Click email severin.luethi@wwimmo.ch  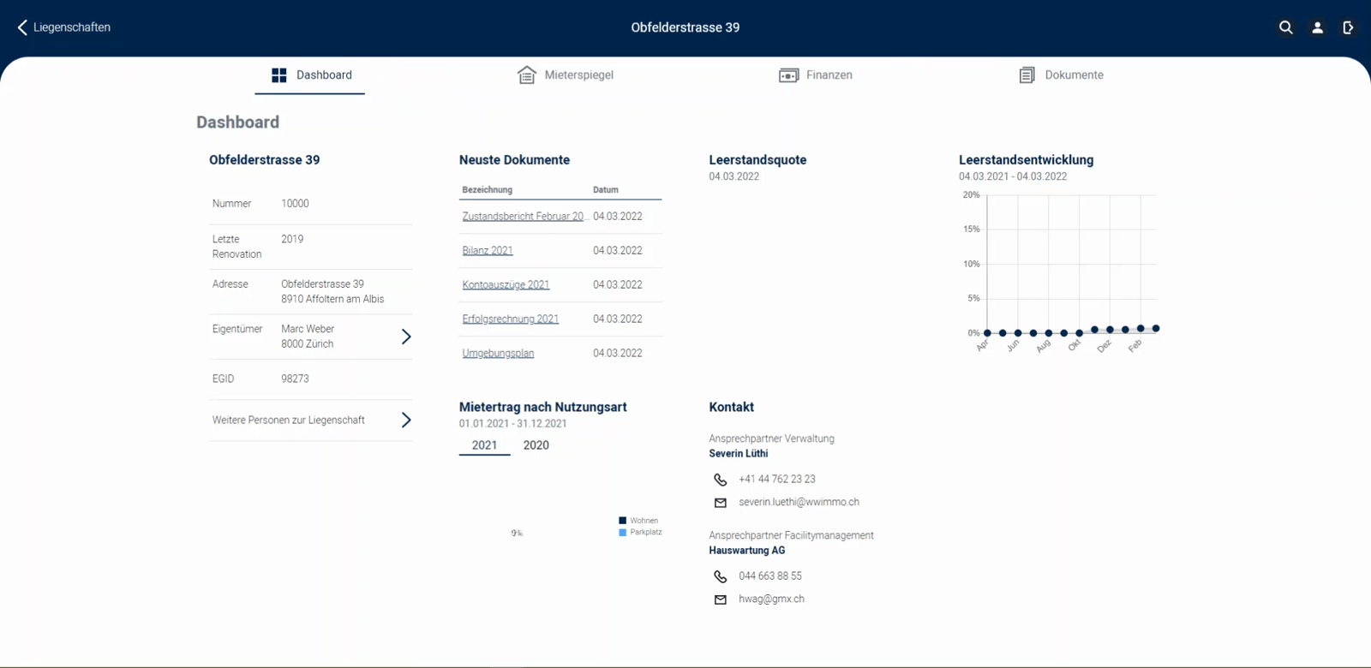click(x=799, y=503)
